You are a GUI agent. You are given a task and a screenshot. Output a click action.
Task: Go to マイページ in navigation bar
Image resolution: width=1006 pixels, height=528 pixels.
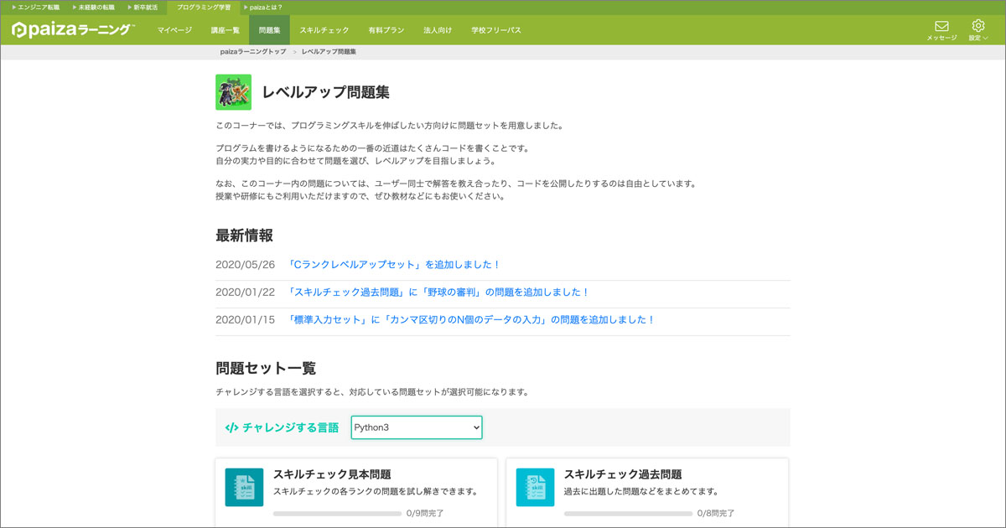click(174, 30)
